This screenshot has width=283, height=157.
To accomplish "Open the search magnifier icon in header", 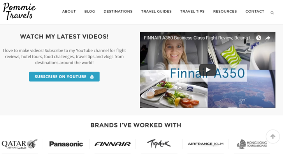I will pos(272,13).
